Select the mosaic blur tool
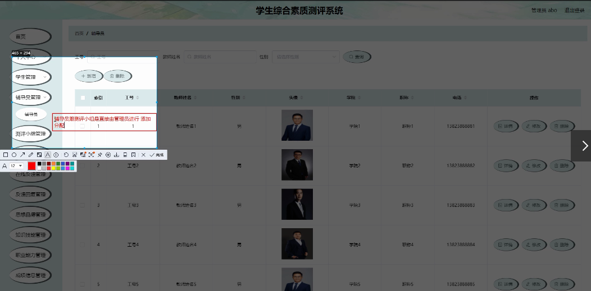 tap(39, 155)
